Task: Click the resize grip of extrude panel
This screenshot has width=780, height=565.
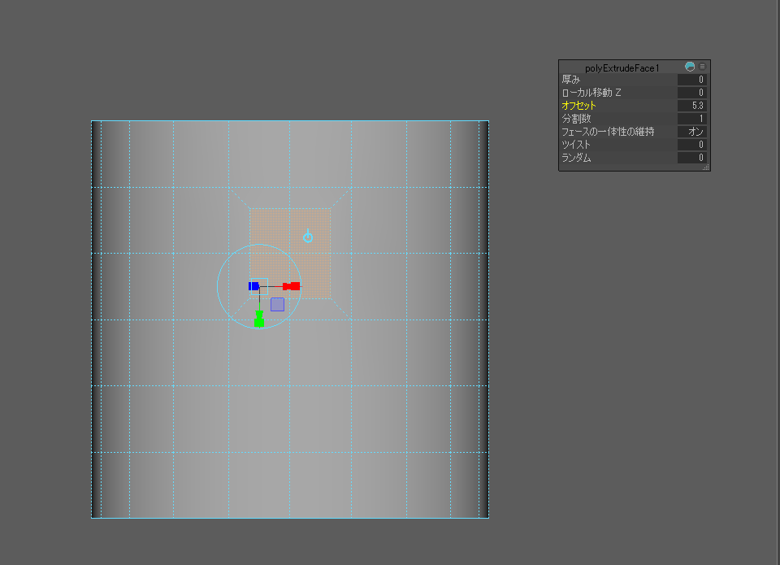Action: [x=706, y=167]
